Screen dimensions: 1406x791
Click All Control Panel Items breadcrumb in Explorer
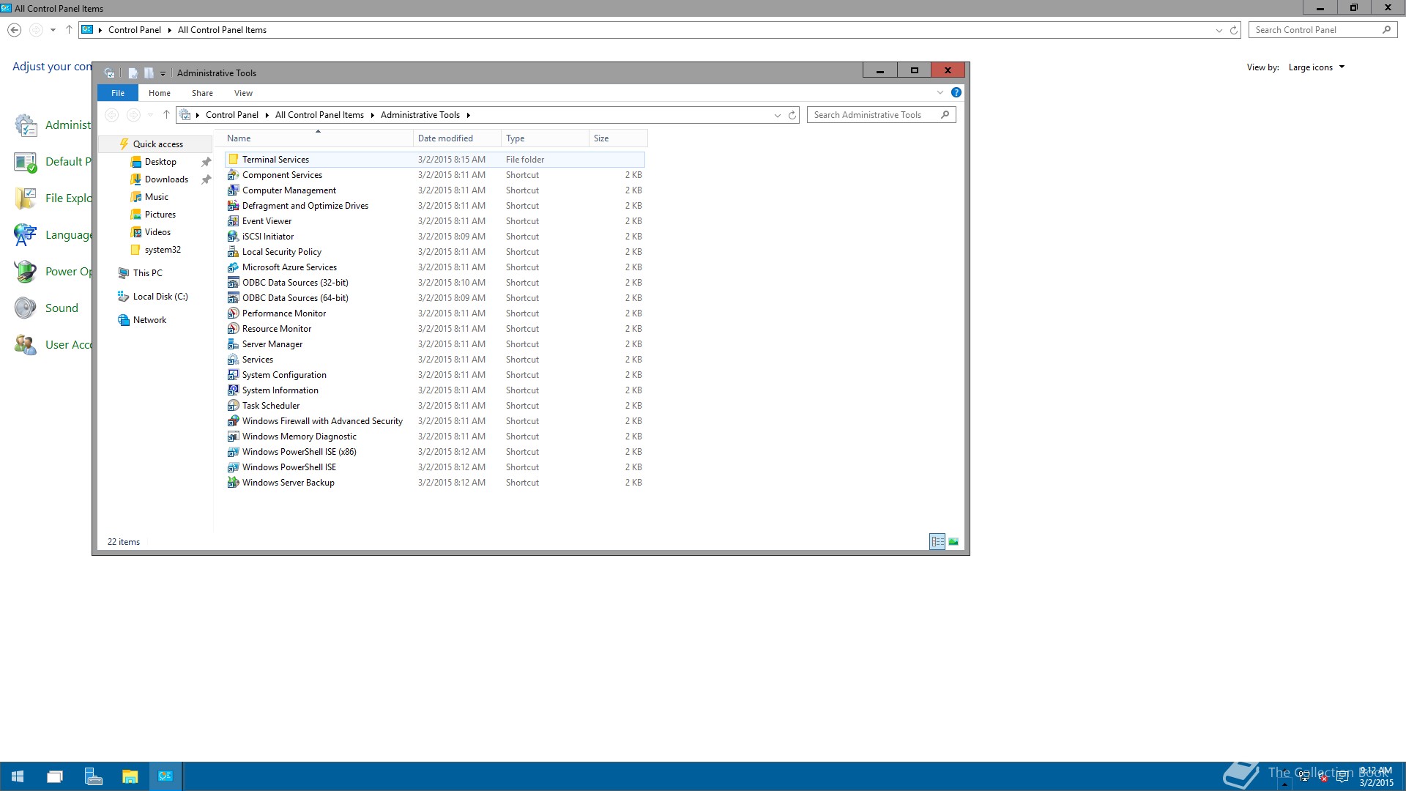point(319,115)
